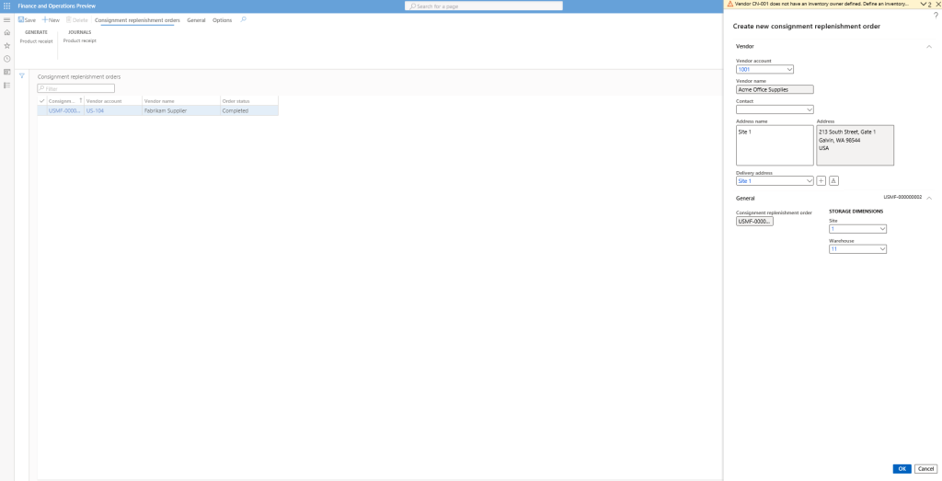Image resolution: width=942 pixels, height=481 pixels.
Task: Expand the navigation pane hamburger menu
Action: [x=6, y=19]
